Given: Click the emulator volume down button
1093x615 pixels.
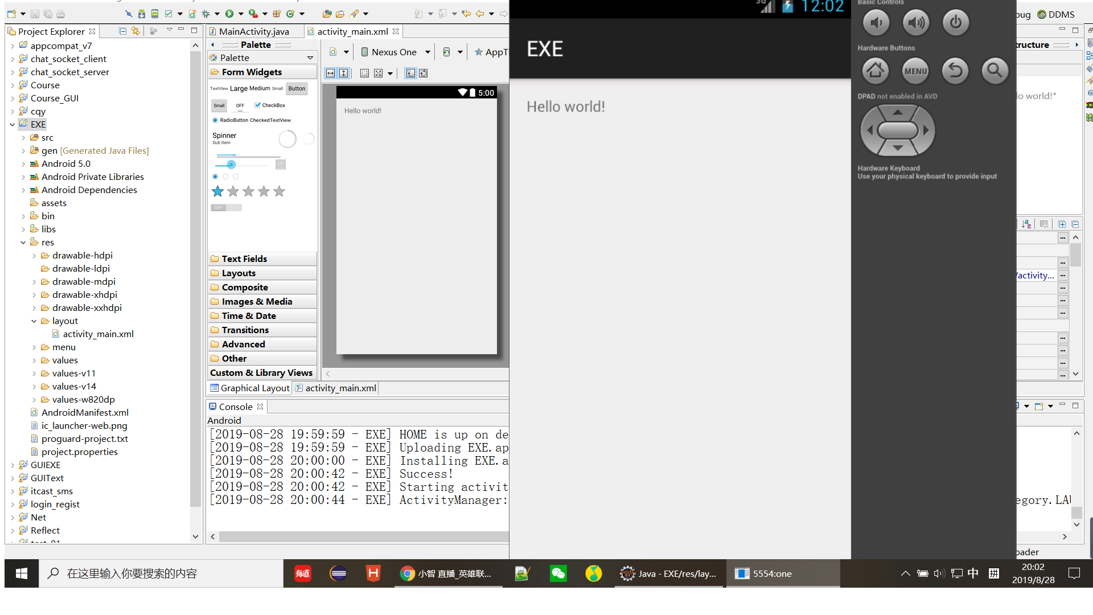Looking at the screenshot, I should 876,23.
